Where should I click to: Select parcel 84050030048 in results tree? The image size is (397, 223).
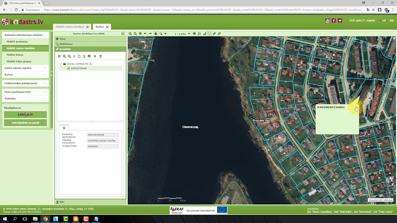coord(78,68)
